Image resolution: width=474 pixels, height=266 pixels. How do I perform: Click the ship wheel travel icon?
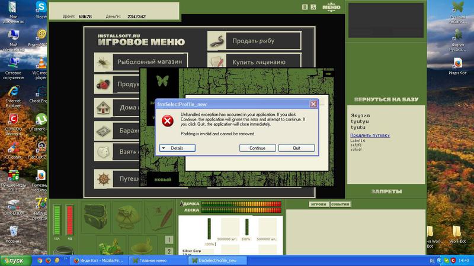[103, 179]
